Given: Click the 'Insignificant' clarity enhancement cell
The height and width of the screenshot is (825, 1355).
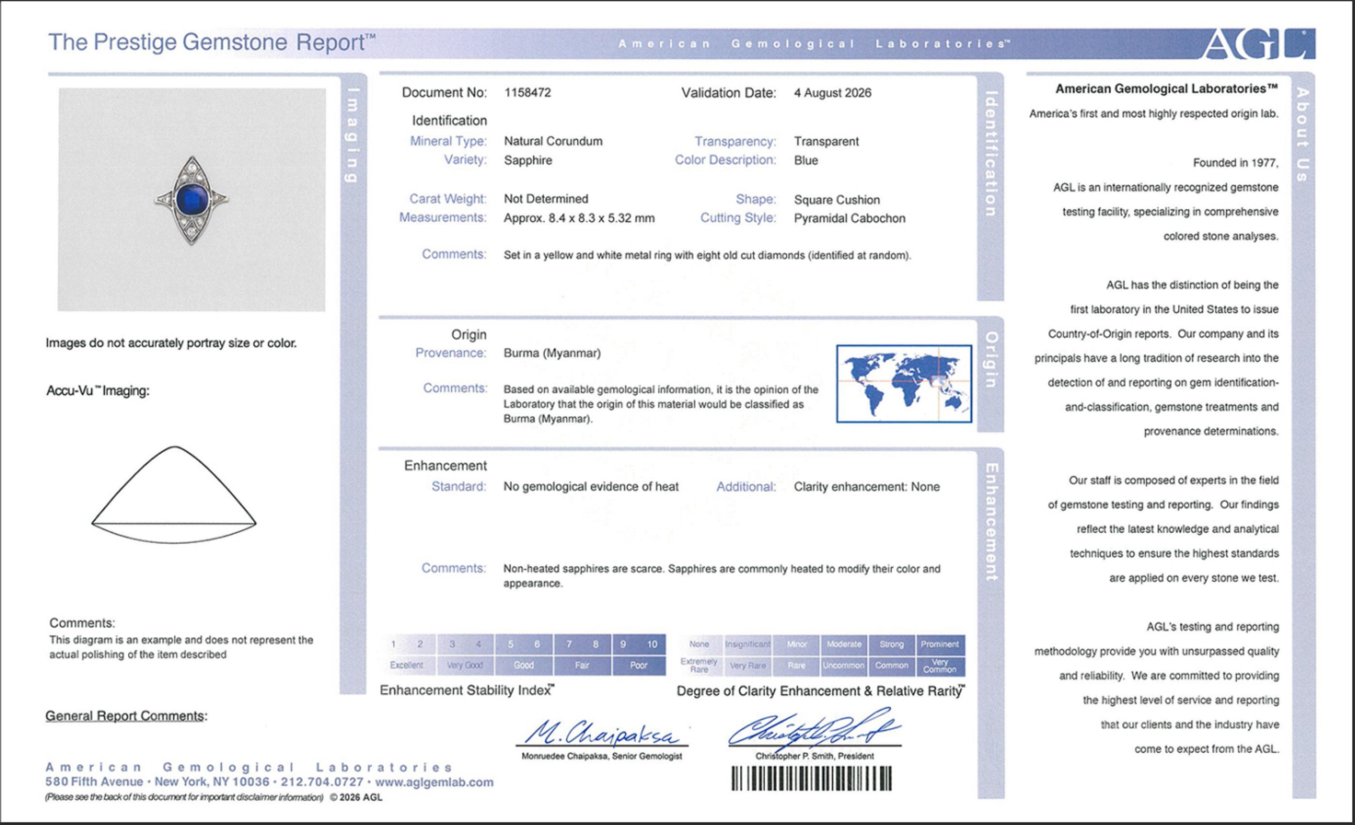Looking at the screenshot, I should [748, 644].
